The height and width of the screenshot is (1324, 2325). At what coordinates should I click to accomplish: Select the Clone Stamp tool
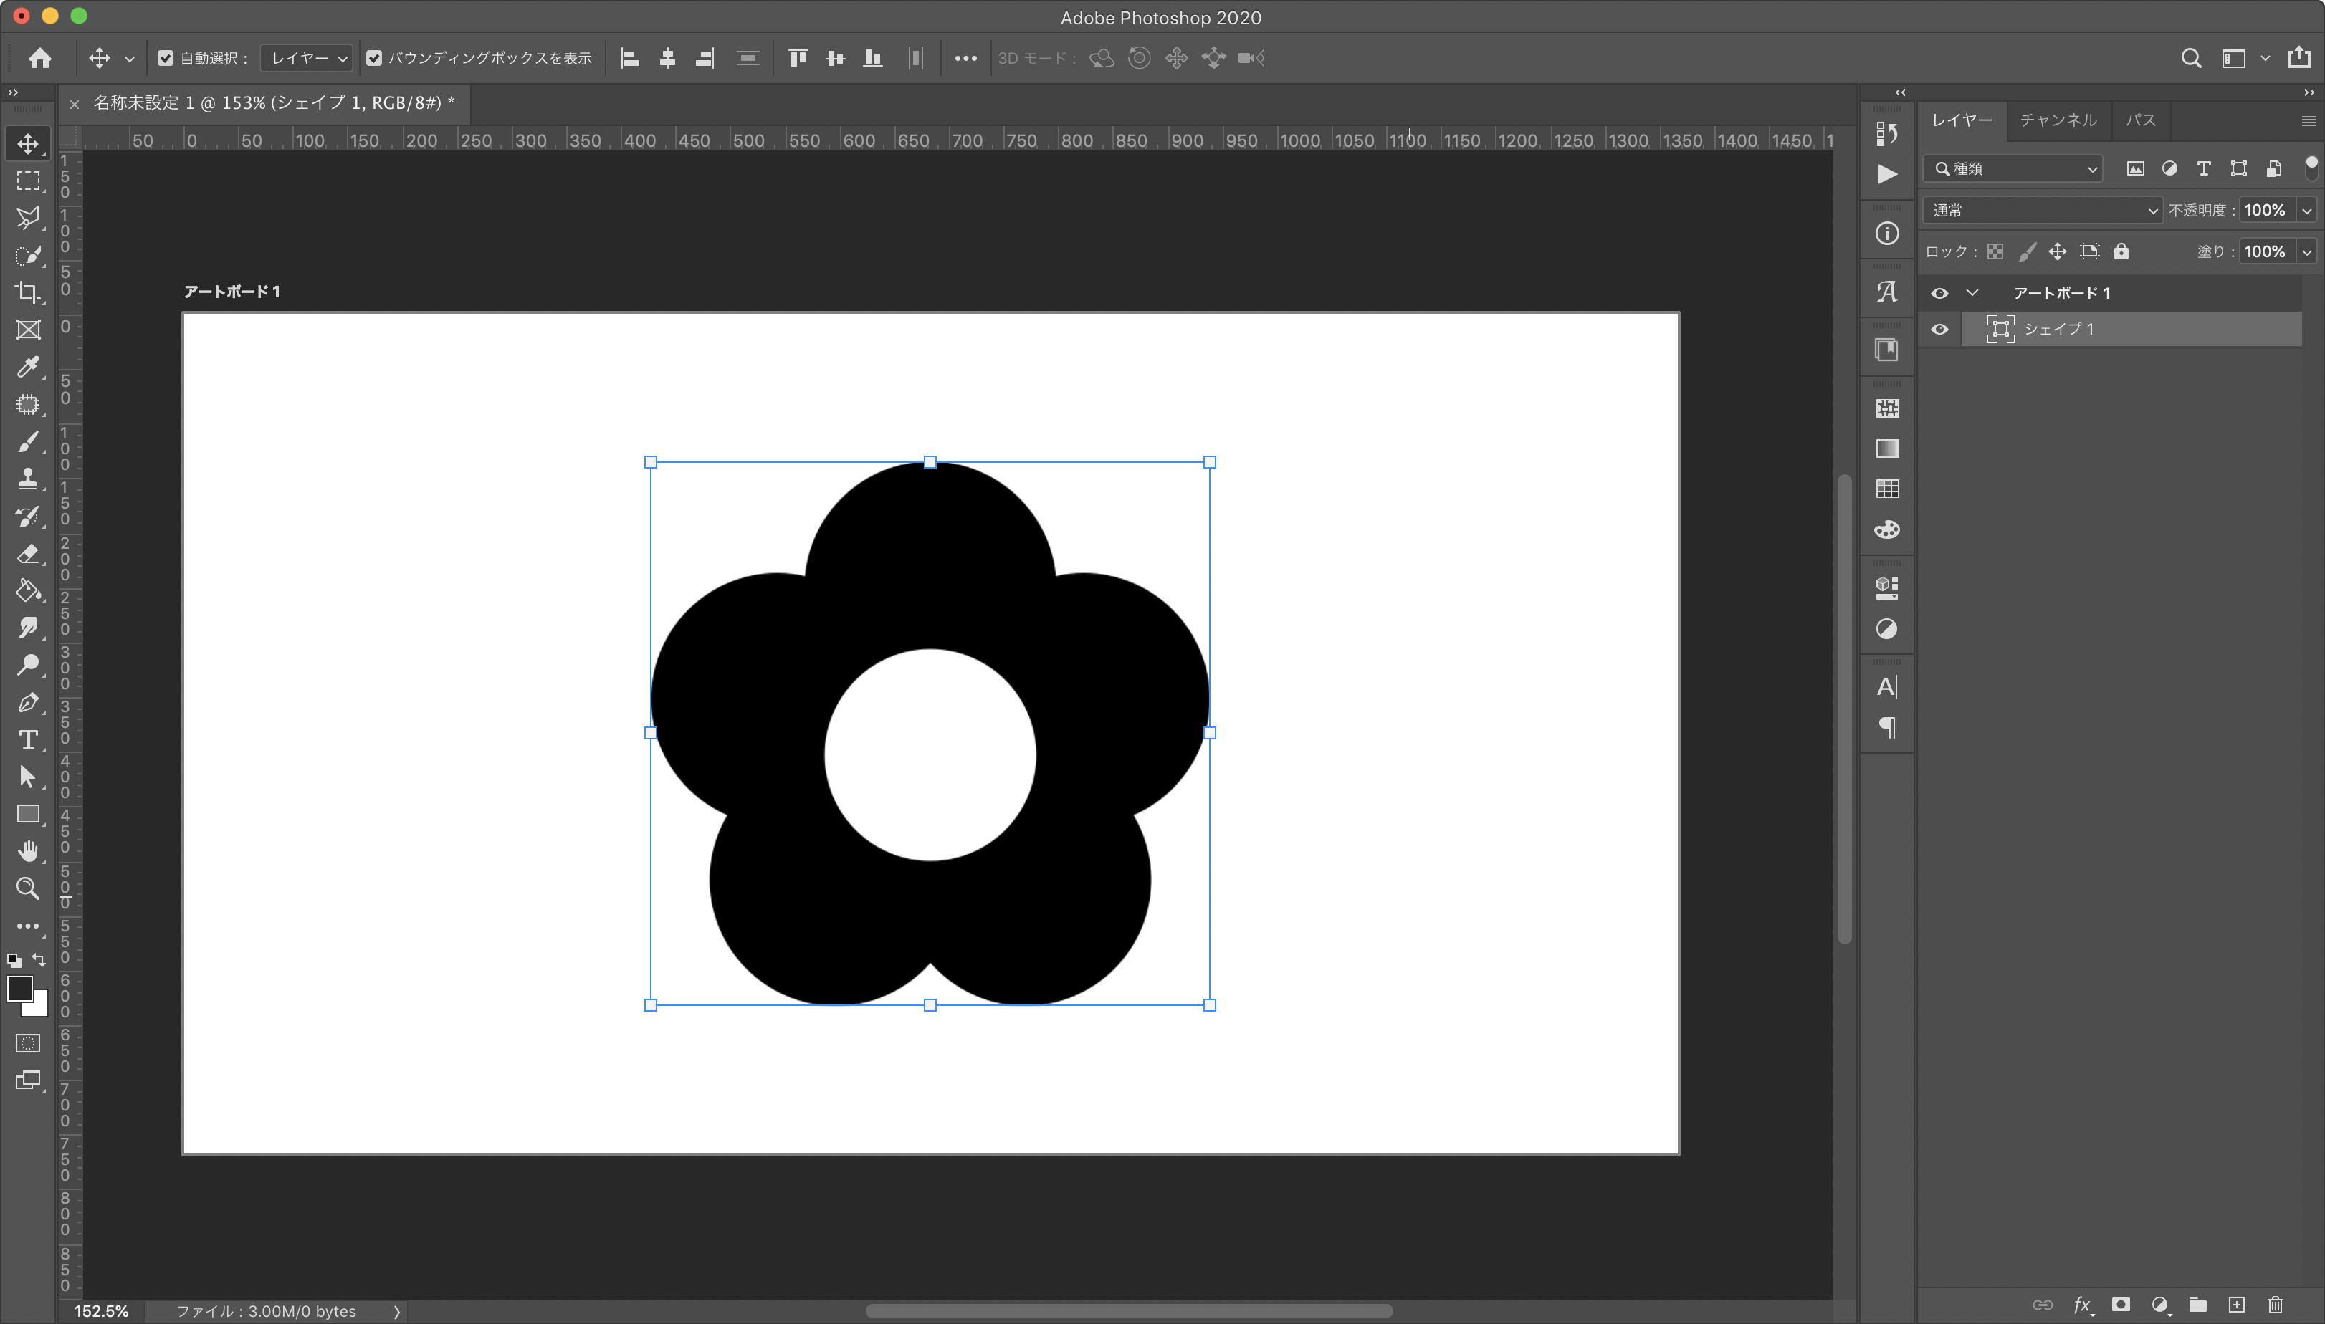pos(27,479)
